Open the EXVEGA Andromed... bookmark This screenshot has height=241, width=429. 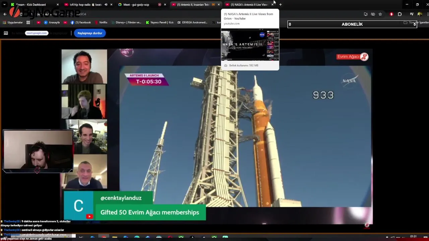192,22
